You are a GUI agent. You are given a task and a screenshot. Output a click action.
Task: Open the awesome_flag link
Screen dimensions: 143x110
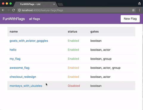[19, 68]
